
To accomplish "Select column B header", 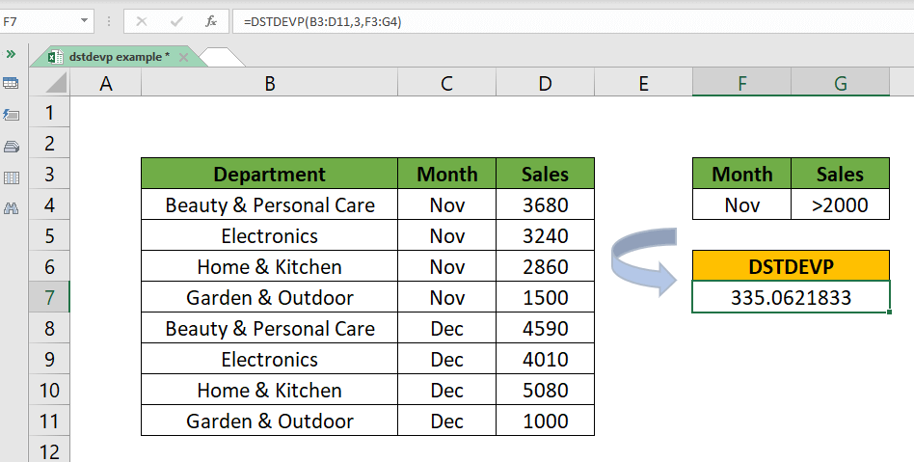I will tap(269, 85).
